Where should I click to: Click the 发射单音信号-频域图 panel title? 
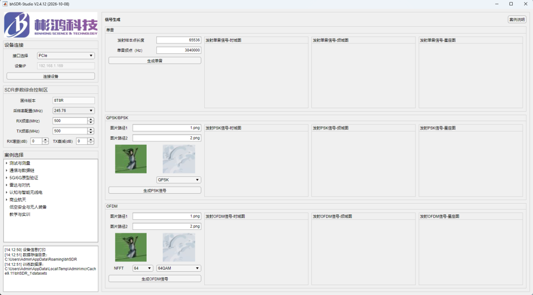(330, 40)
